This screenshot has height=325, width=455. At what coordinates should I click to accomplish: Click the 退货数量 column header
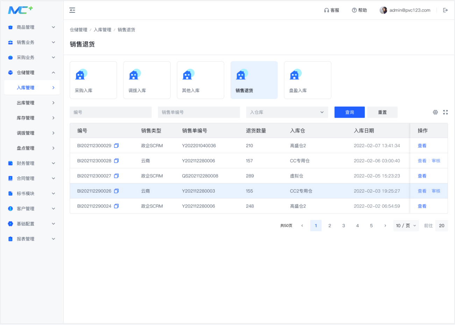(256, 131)
